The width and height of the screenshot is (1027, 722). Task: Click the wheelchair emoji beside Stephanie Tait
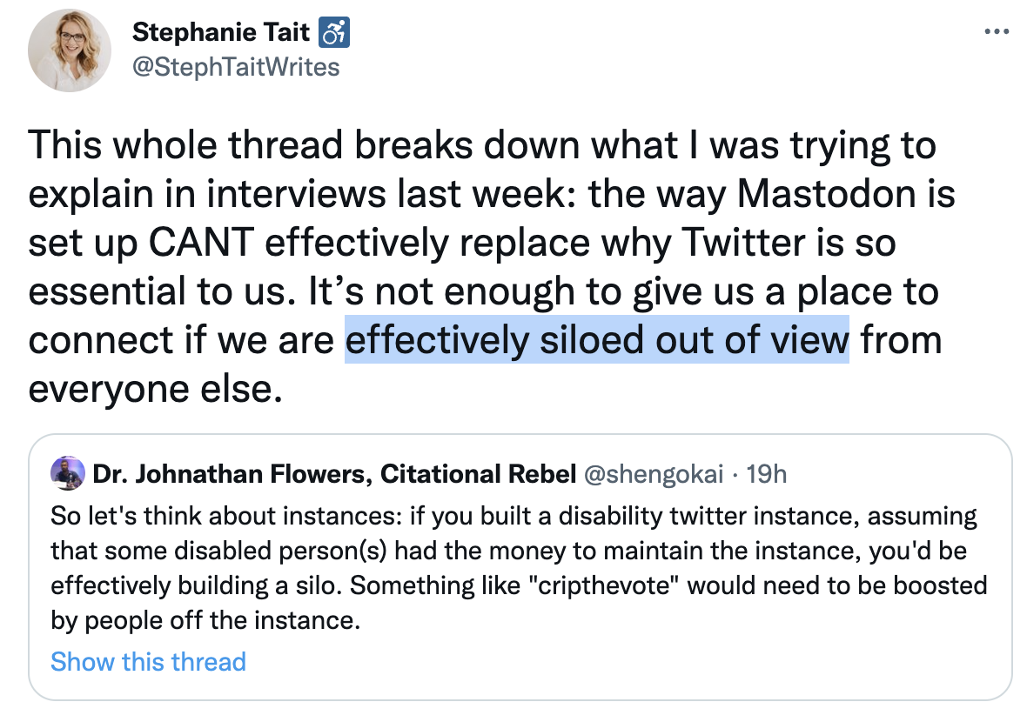(335, 34)
